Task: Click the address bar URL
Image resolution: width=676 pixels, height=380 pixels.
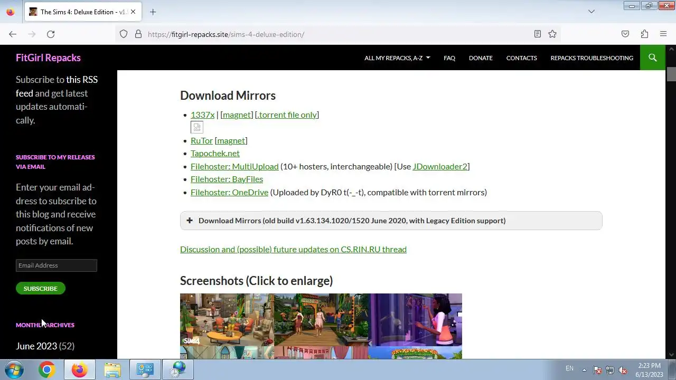Action: tap(226, 34)
